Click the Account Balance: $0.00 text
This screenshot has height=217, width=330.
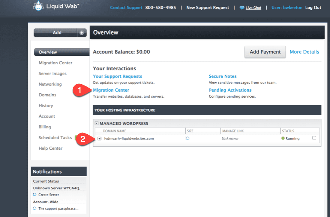click(x=121, y=52)
